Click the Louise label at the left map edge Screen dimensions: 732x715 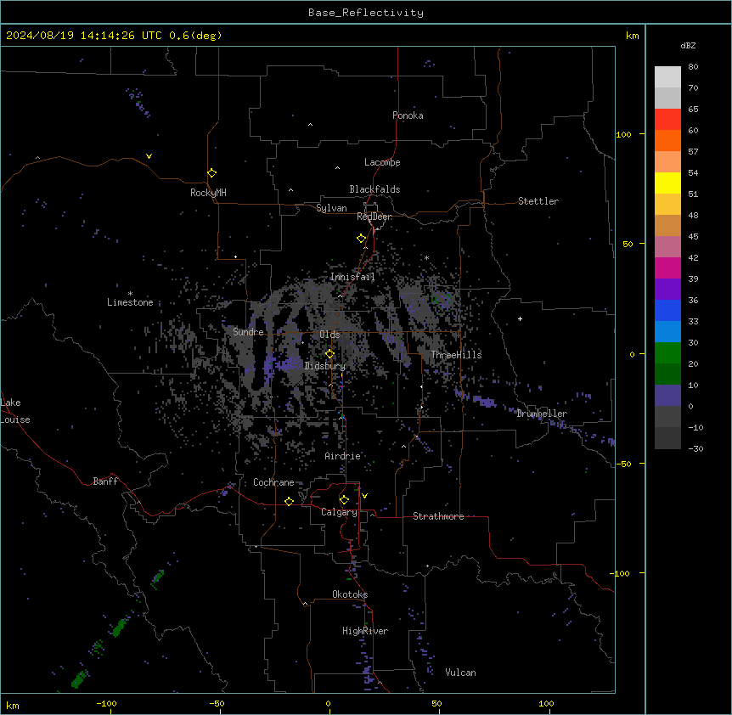[x=15, y=419]
